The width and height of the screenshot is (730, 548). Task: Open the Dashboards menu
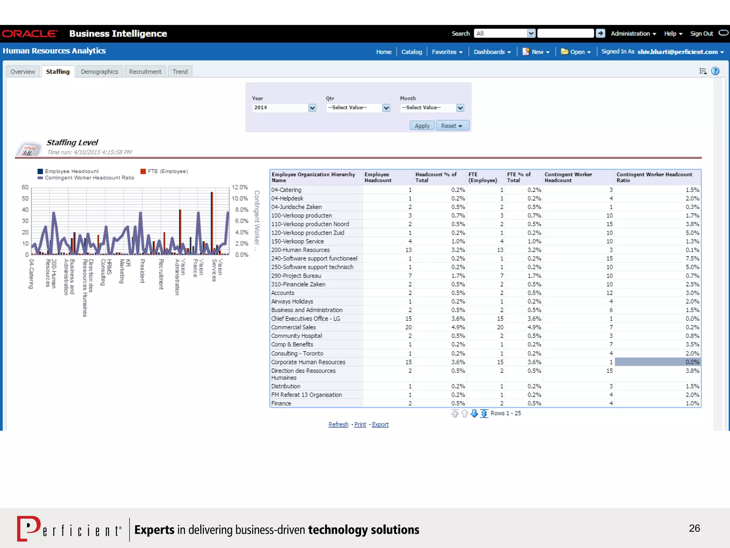(492, 52)
